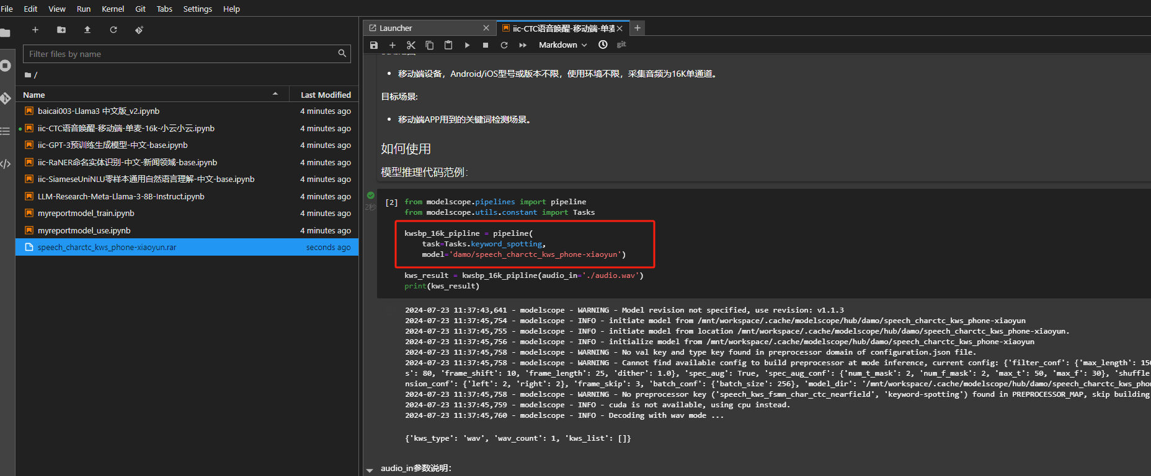This screenshot has height=476, width=1151.
Task: Click the search magnifier icon in filter box
Action: pos(342,53)
